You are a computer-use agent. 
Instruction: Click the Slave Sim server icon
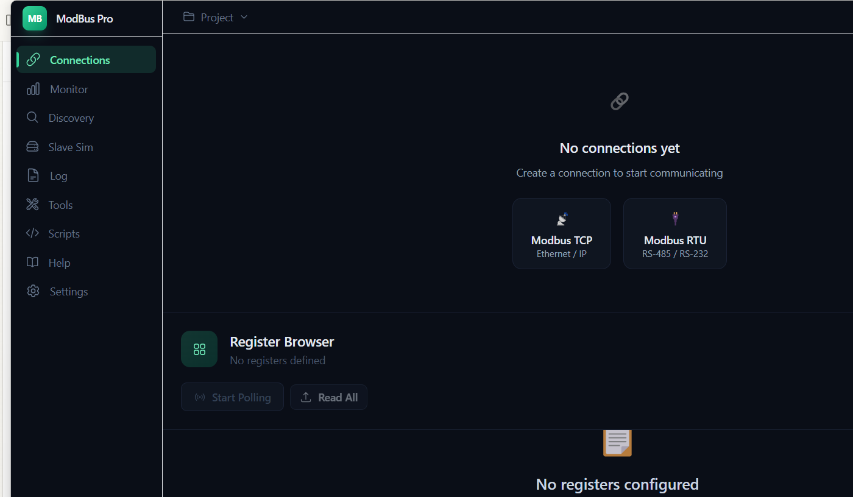(x=32, y=147)
